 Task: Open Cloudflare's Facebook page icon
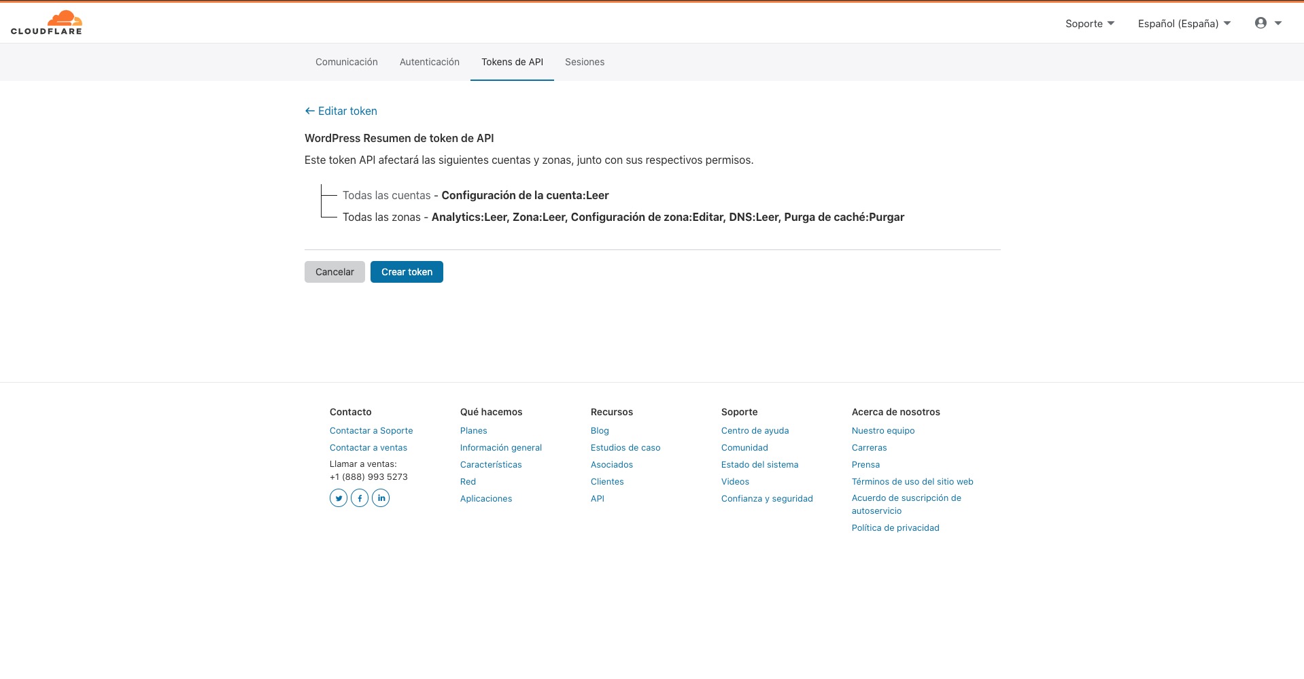pyautogui.click(x=360, y=498)
